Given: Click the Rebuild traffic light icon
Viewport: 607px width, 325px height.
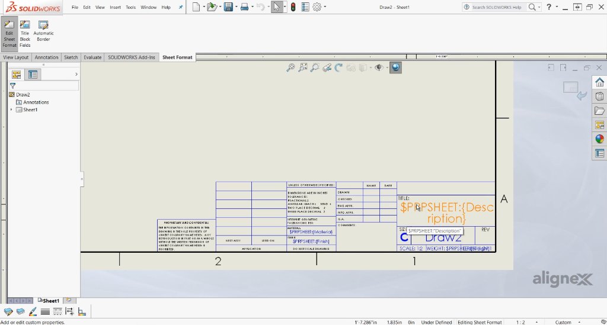Looking at the screenshot, I should (x=293, y=7).
